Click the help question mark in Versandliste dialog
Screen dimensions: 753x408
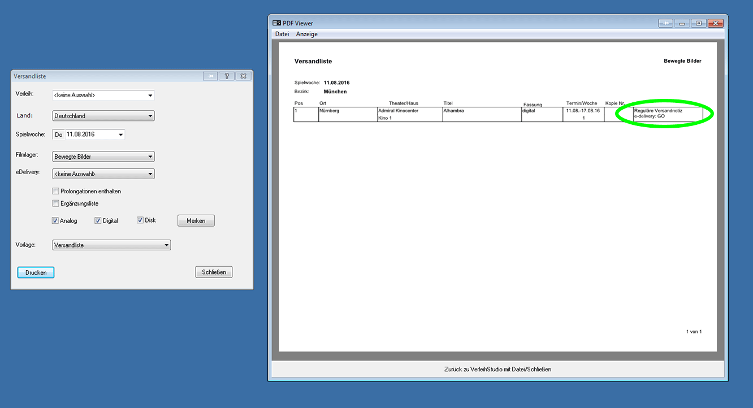[226, 76]
